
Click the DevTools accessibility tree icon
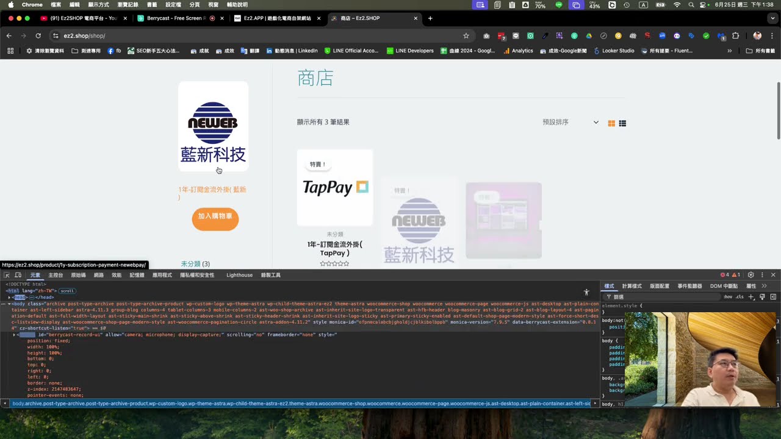click(586, 293)
